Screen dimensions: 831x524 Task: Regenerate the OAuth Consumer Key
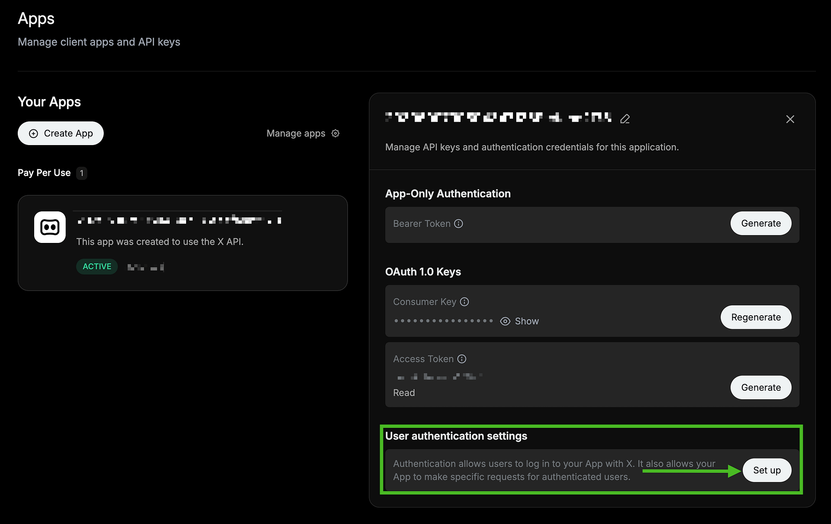756,317
